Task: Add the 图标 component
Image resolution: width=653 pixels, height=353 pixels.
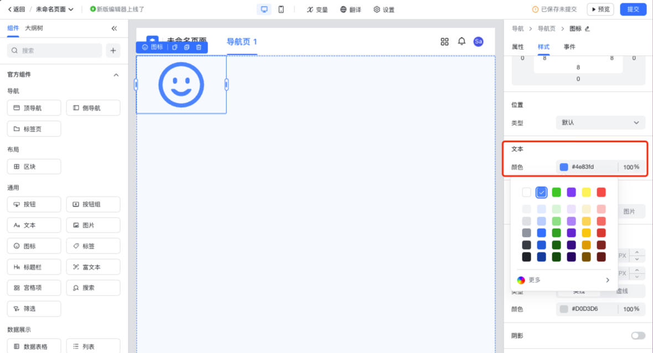Action: [x=34, y=246]
